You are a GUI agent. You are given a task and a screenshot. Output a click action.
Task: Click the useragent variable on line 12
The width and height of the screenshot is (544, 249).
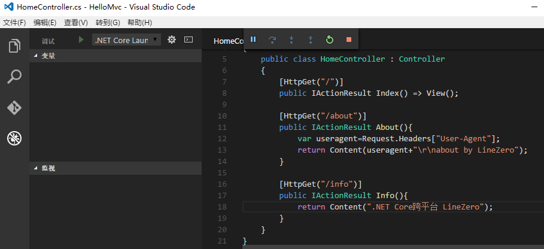coord(336,139)
